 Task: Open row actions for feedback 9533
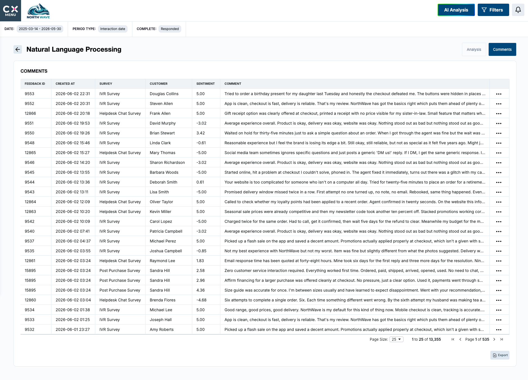pos(499,320)
